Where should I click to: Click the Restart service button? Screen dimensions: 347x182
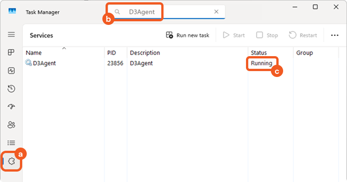click(x=303, y=35)
